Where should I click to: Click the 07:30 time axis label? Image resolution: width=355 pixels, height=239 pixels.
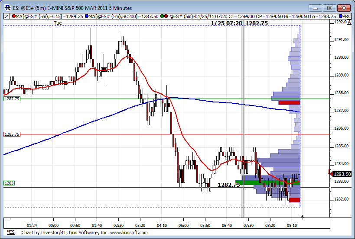[x=248, y=225]
